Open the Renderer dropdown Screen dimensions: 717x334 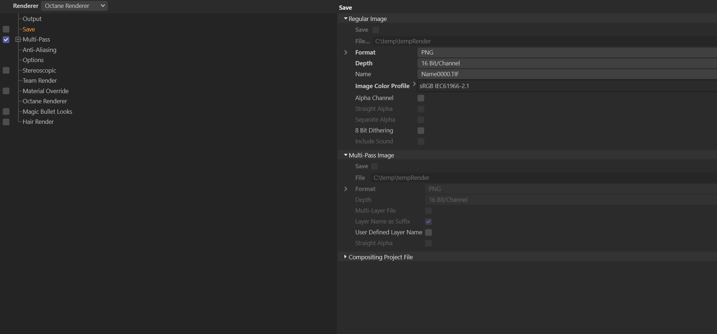click(74, 6)
